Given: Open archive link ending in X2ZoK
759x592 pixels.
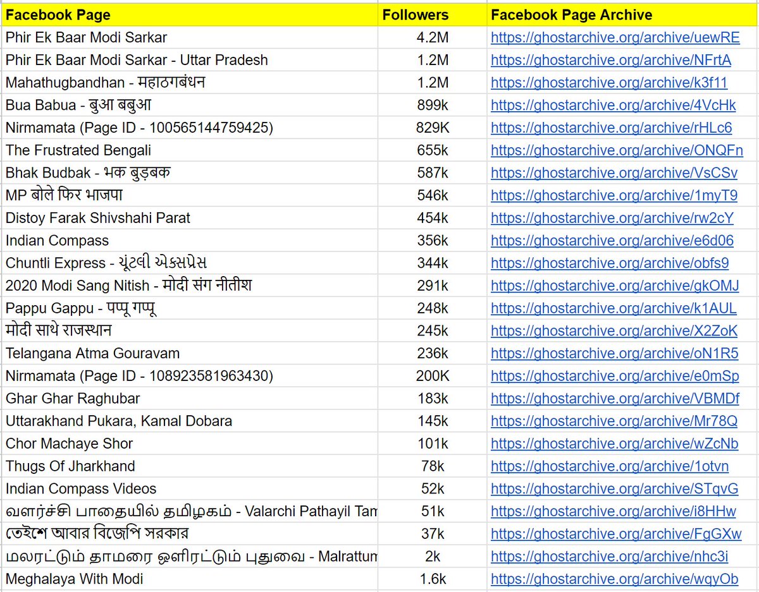Looking at the screenshot, I should pos(614,330).
